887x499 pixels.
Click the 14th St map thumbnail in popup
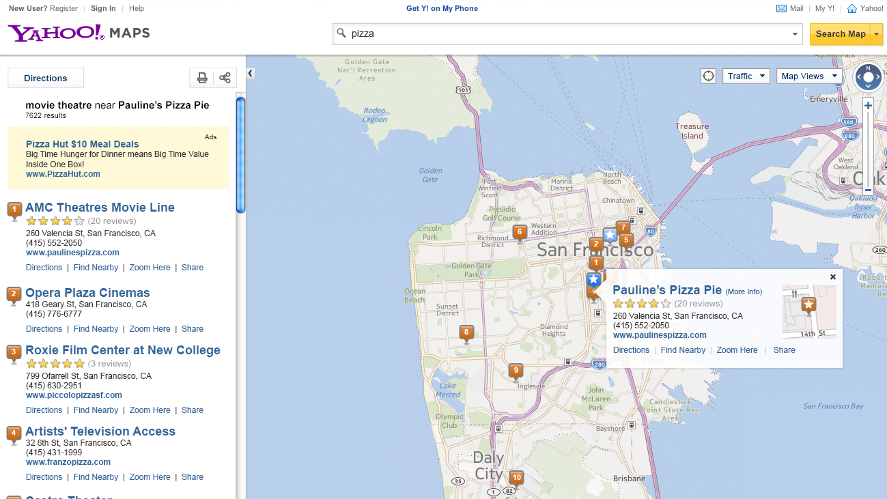point(809,311)
